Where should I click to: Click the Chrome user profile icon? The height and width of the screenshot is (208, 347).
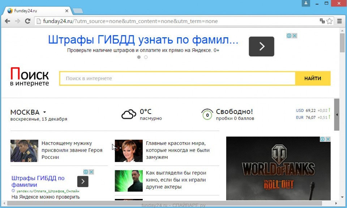(x=306, y=3)
